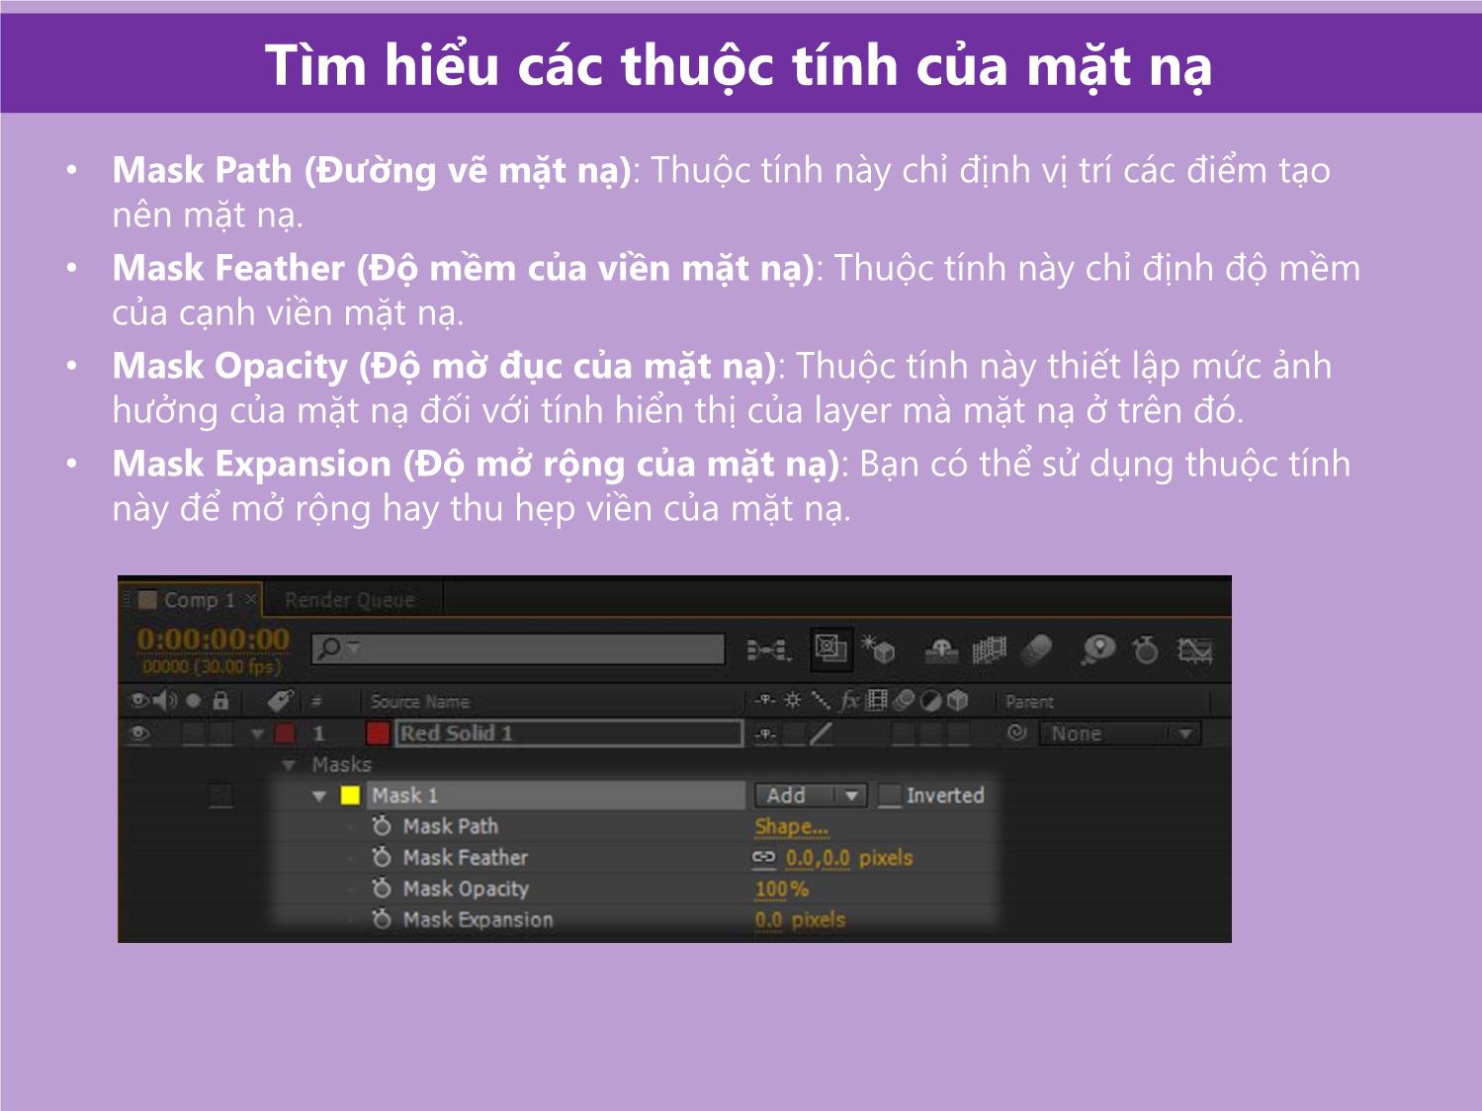This screenshot has width=1482, height=1111.
Task: Open the Parent None dropdown
Action: 1120,733
